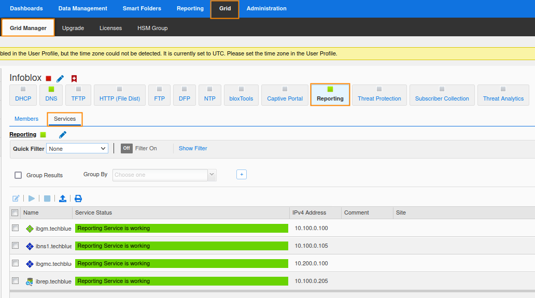Open the DFP service panel
The height and width of the screenshot is (298, 535).
(x=184, y=95)
